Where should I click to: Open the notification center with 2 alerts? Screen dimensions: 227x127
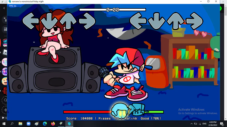point(222,124)
